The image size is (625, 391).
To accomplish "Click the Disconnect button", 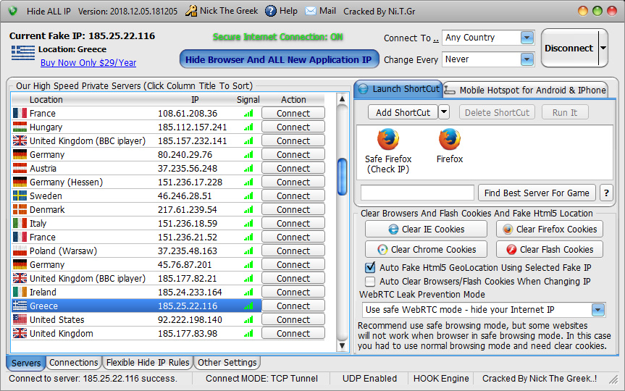I will 569,49.
